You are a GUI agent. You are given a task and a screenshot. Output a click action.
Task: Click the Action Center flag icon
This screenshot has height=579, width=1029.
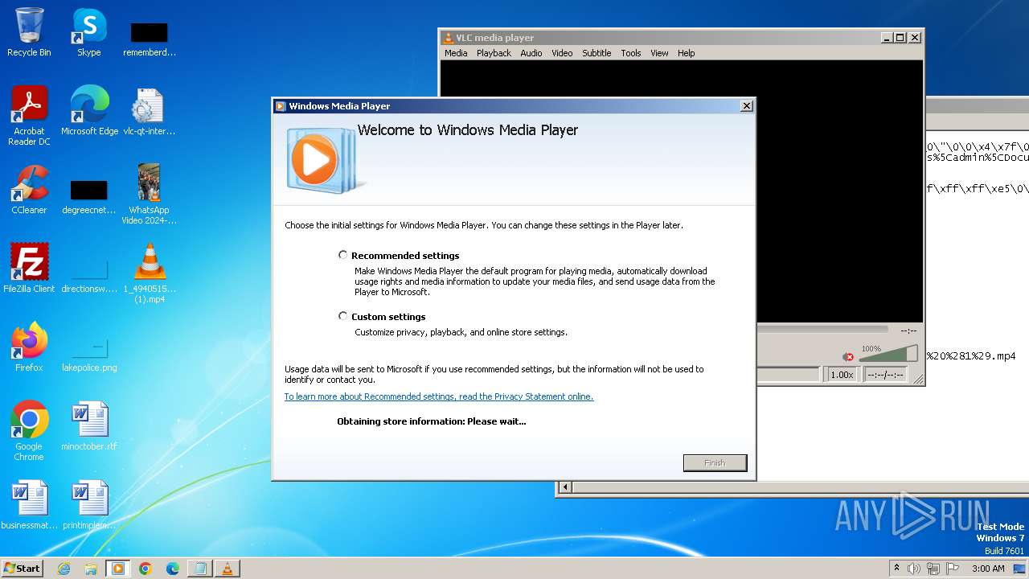click(x=953, y=569)
